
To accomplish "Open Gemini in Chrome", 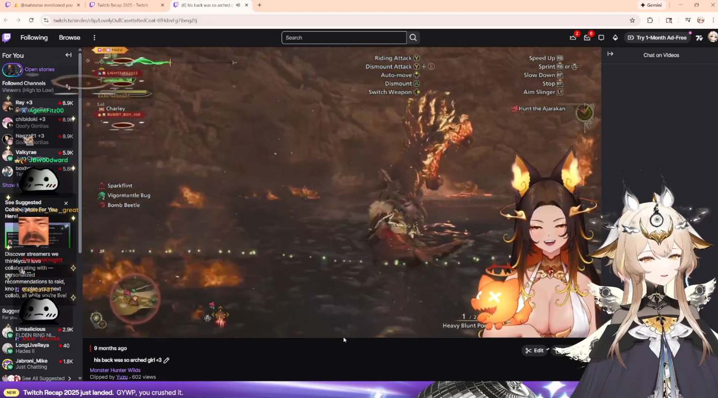I will (x=651, y=5).
